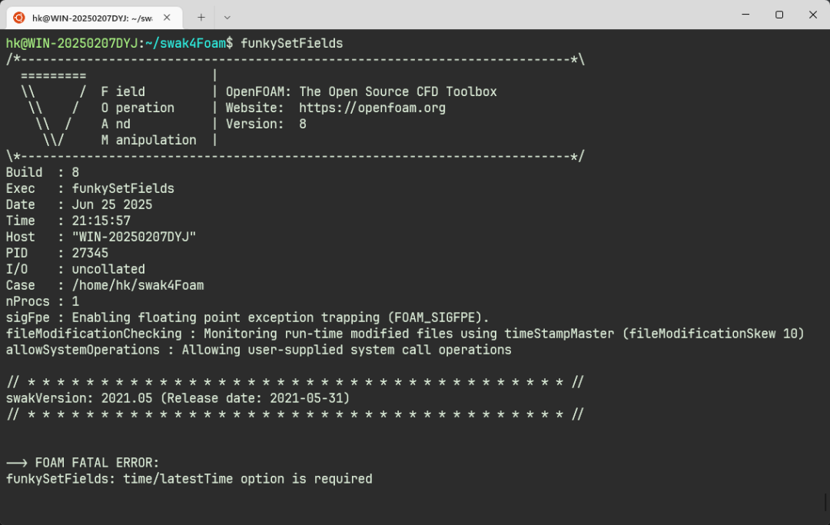Click the ~/swak4Foam path in the prompt
The width and height of the screenshot is (830, 525).
188,43
